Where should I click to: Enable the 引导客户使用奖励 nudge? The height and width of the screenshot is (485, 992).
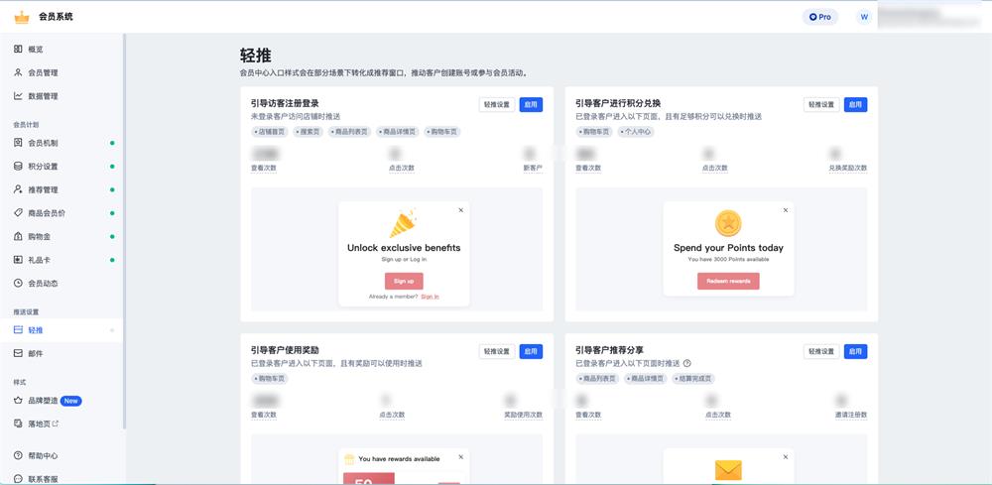tap(531, 351)
